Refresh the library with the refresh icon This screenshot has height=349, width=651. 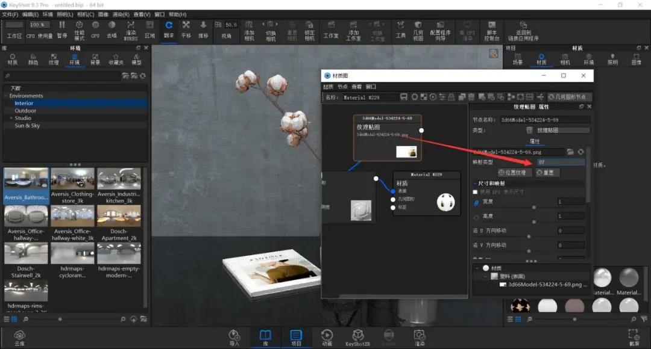143,76
